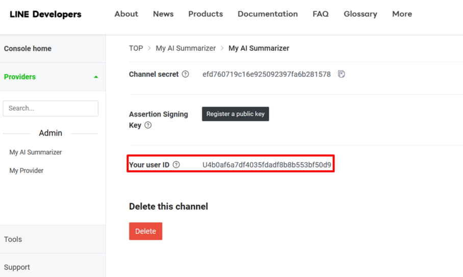Open the Glossary page
The image size is (463, 277).
coord(360,14)
